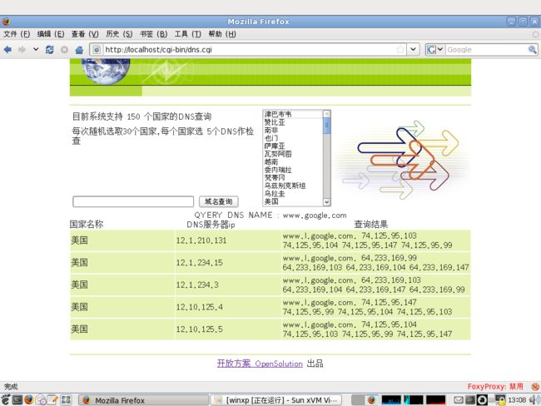
Task: Expand the address bar URL dropdown
Action: coord(413,49)
